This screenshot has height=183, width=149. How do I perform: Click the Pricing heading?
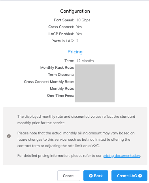coord(75,52)
